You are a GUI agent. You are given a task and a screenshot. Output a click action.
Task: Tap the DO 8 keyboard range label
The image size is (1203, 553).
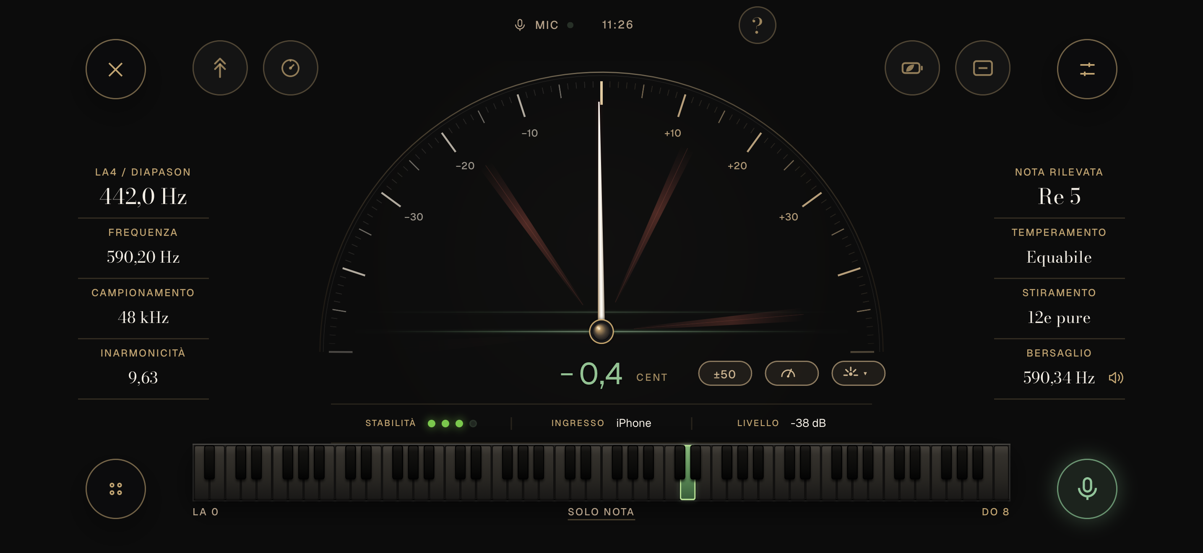point(995,512)
